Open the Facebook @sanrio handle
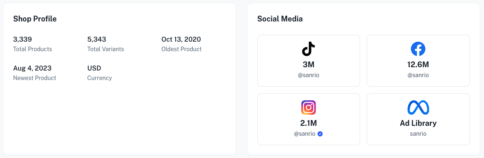The height and width of the screenshot is (158, 484). [x=418, y=75]
